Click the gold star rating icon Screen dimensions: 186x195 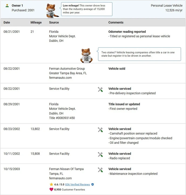(51, 184)
